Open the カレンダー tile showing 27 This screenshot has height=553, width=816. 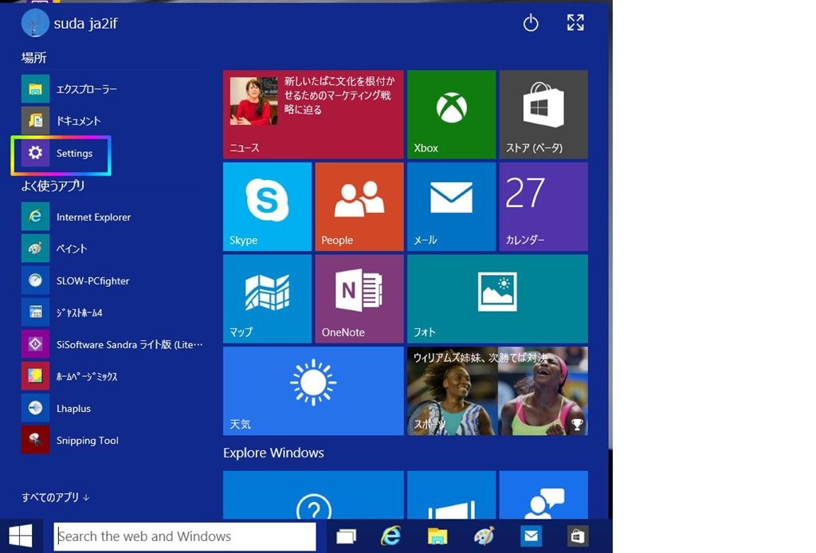click(x=543, y=206)
